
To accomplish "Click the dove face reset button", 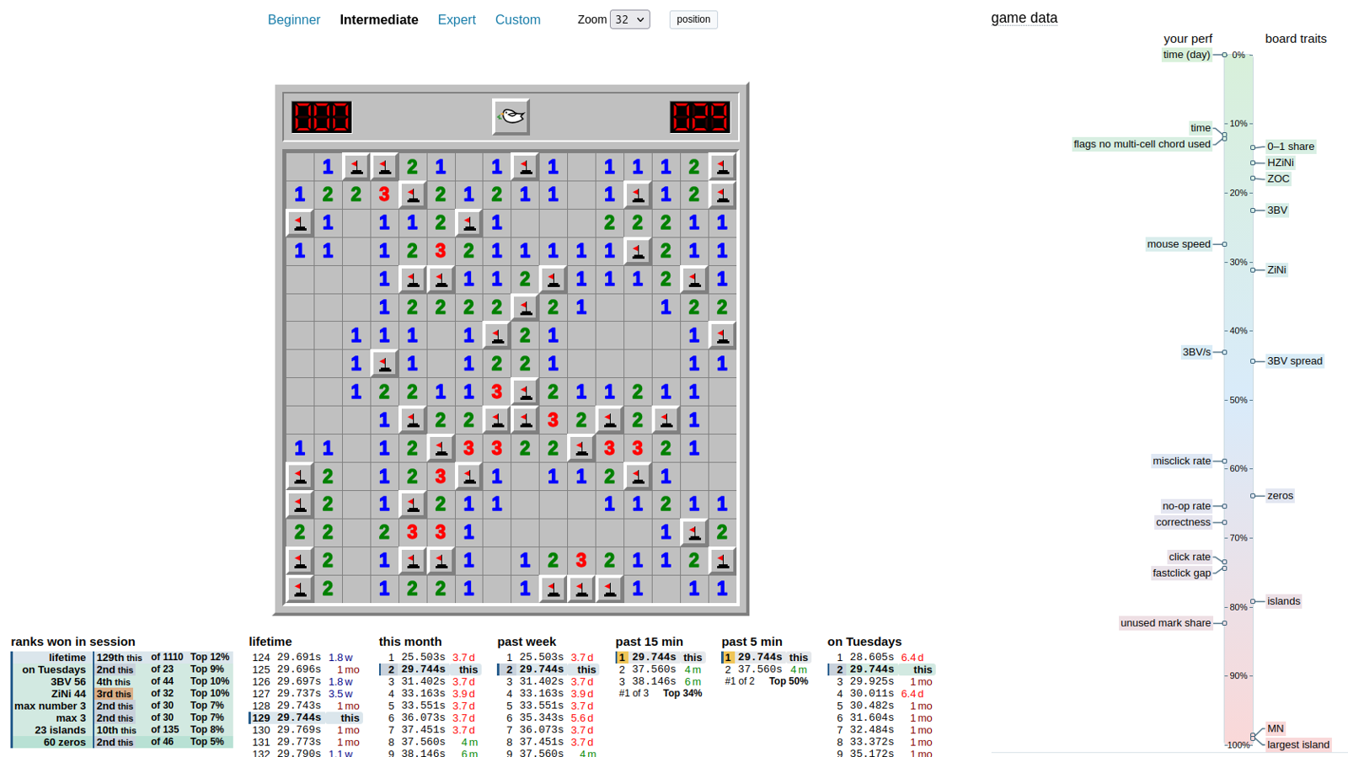I will coord(511,117).
